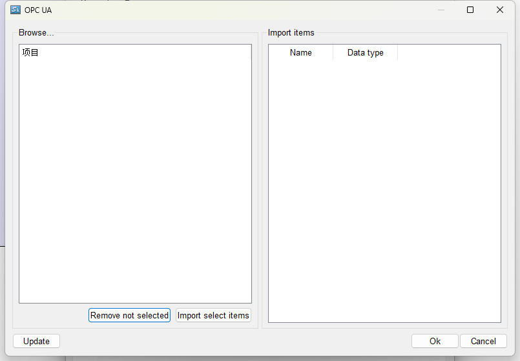Click blank header area beside Data type column
Viewport: 520px width, 361px height.
click(x=449, y=53)
